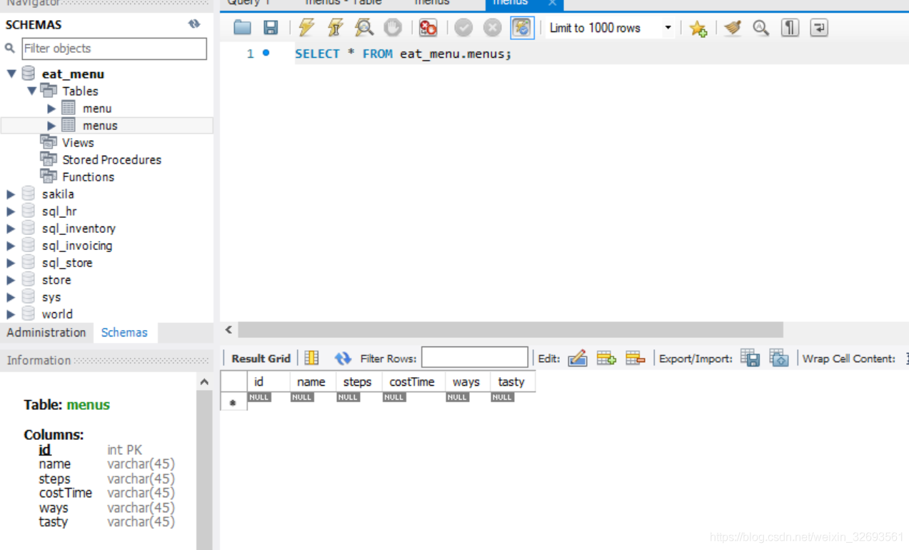Viewport: 909px width, 550px height.
Task: Toggle the autocommit mode icon
Action: 522,28
